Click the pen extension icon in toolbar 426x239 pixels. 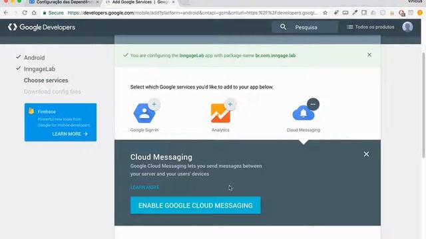pyautogui.click(x=355, y=13)
